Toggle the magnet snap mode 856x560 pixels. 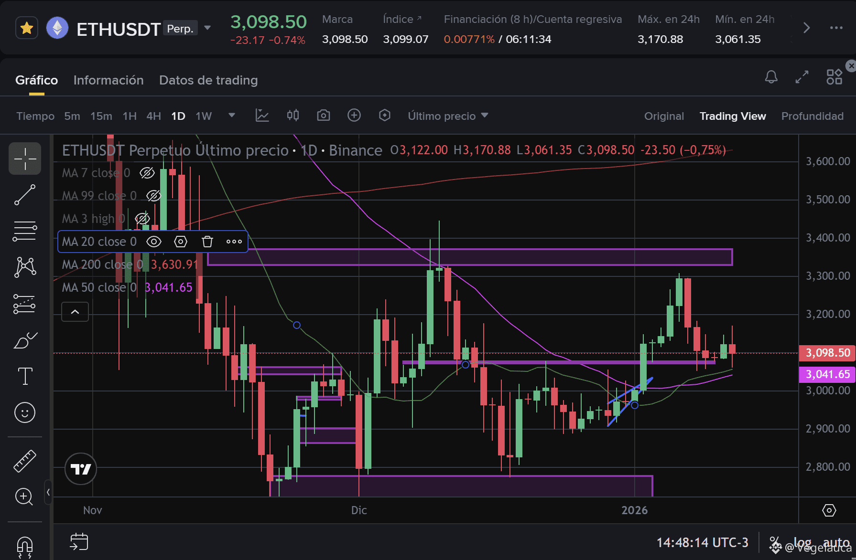(x=25, y=547)
